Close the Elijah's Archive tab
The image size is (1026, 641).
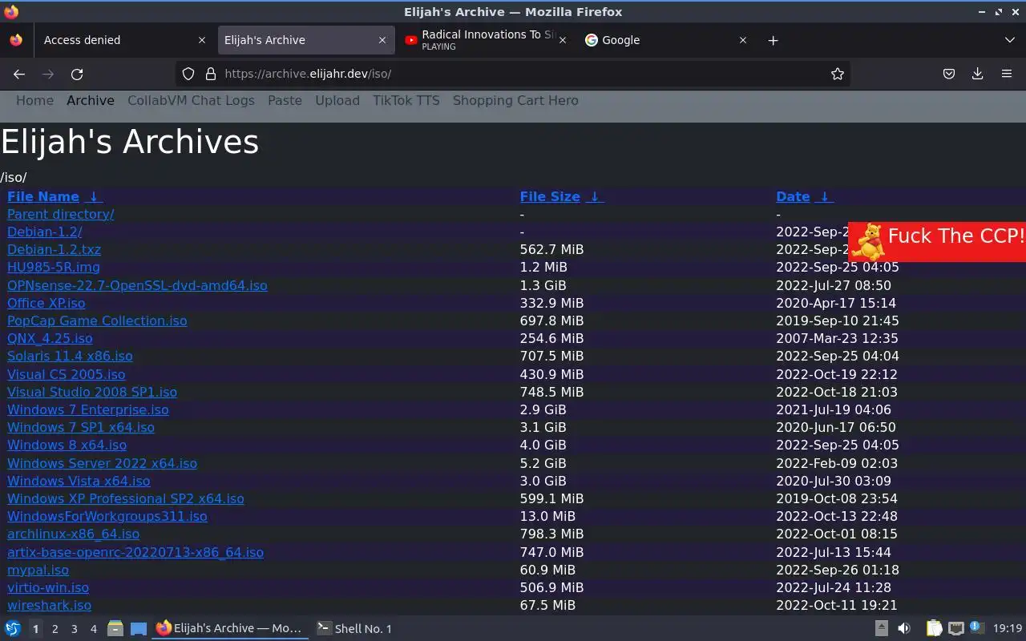click(x=382, y=40)
